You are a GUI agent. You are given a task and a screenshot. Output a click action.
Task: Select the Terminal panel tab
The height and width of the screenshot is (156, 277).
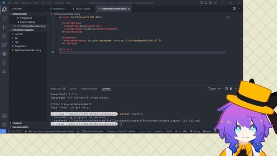coord(106,88)
